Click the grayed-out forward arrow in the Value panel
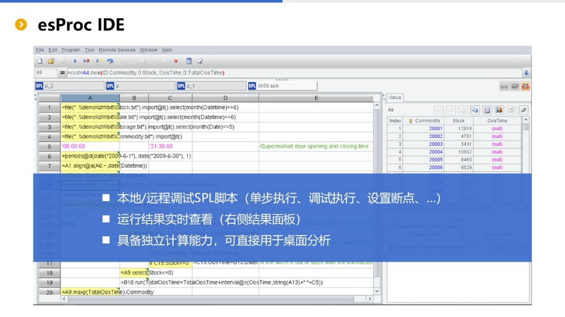This screenshot has width=565, height=317. (451, 110)
